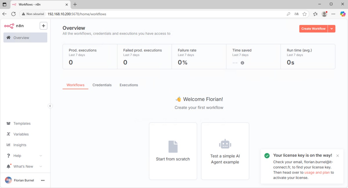Open the usage and plan link

(x=317, y=172)
